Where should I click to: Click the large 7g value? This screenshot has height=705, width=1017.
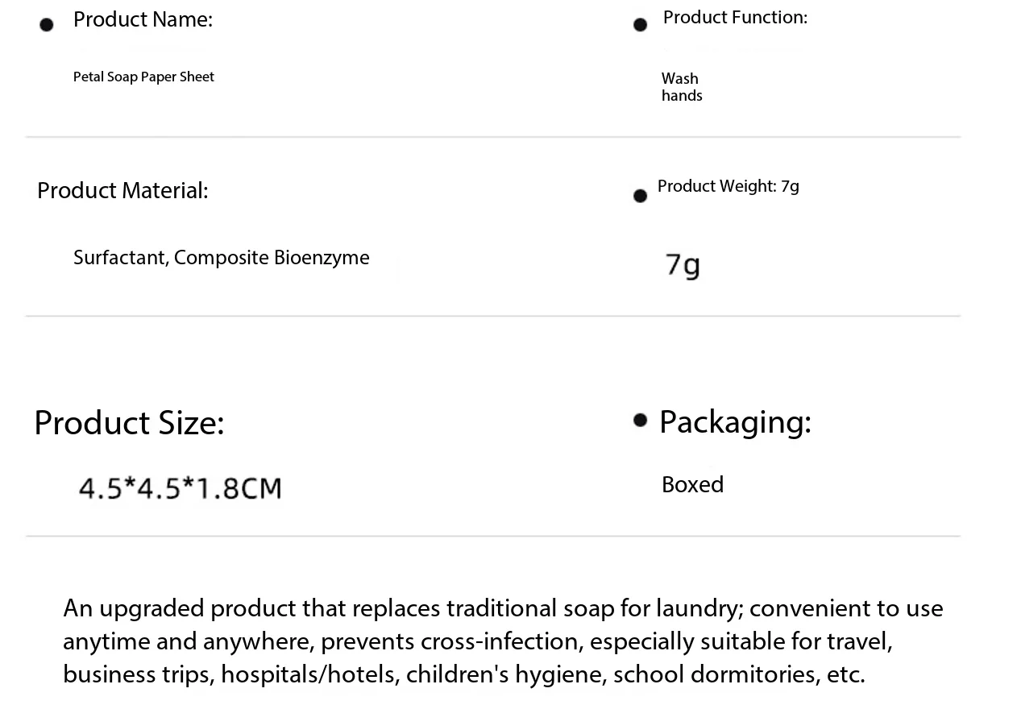(683, 265)
